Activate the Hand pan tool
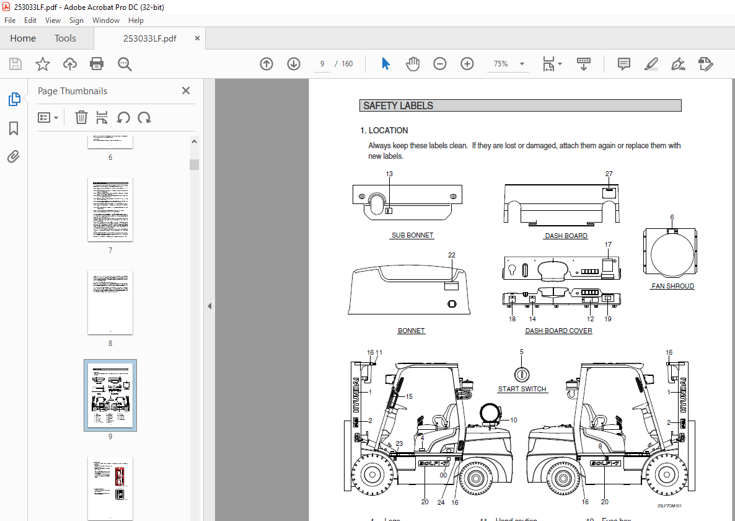This screenshot has width=735, height=521. tap(413, 64)
